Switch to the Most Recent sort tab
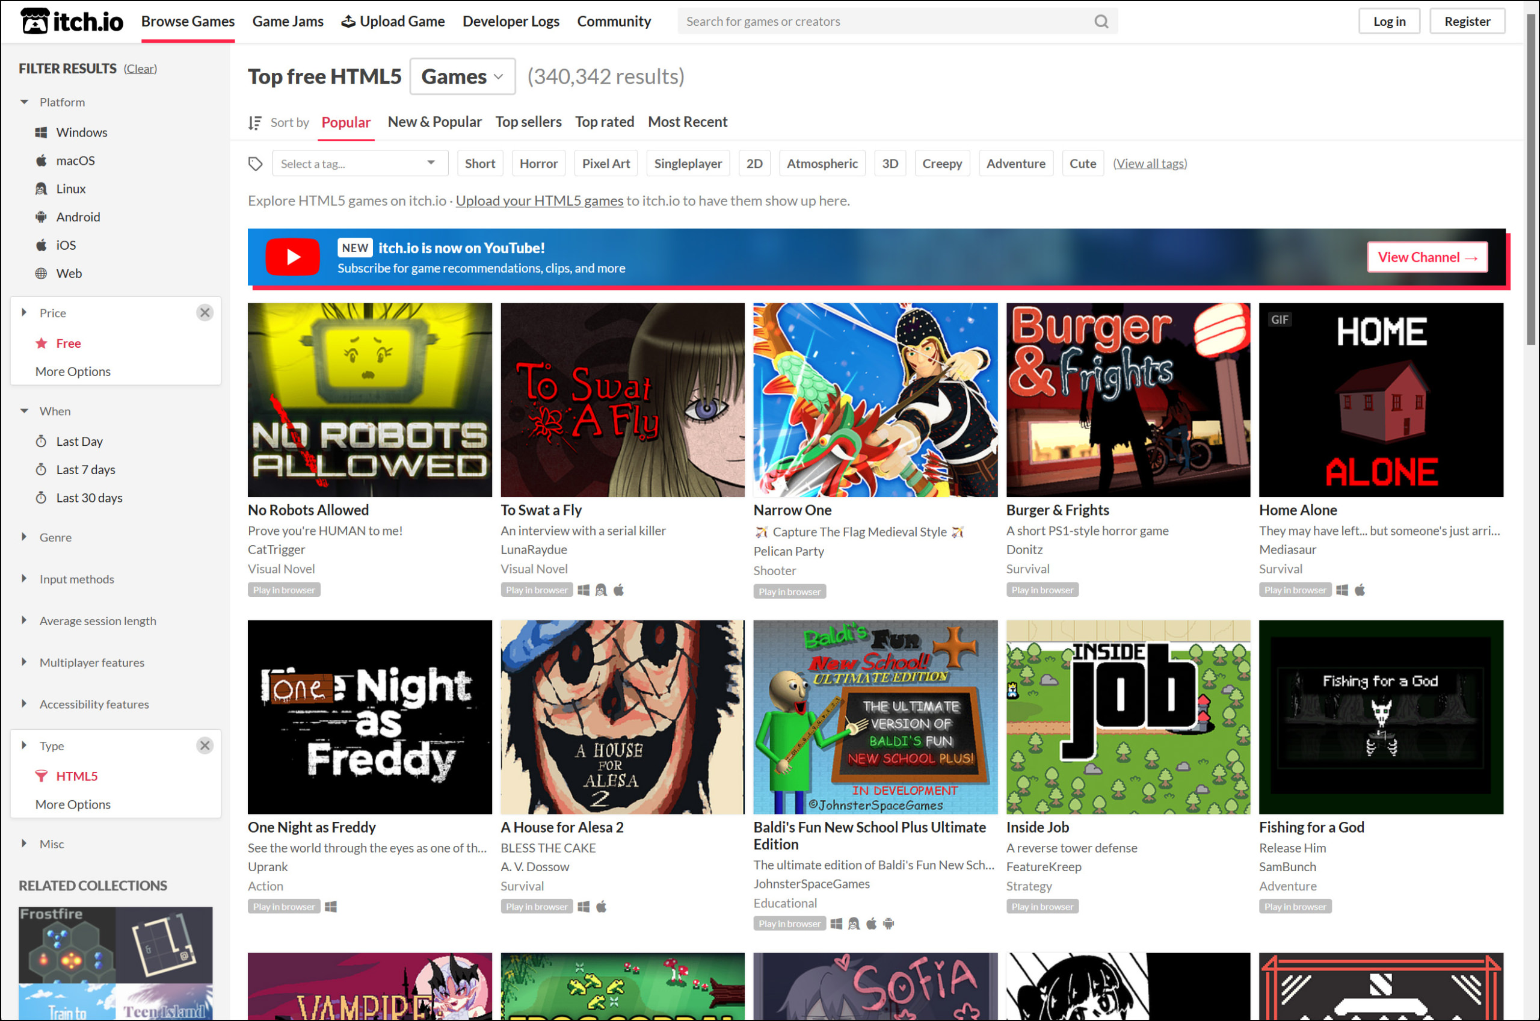Screen dimensions: 1540x1021 pos(688,122)
